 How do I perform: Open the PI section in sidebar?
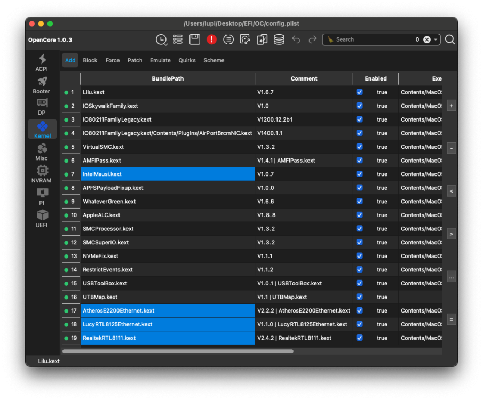click(x=42, y=196)
